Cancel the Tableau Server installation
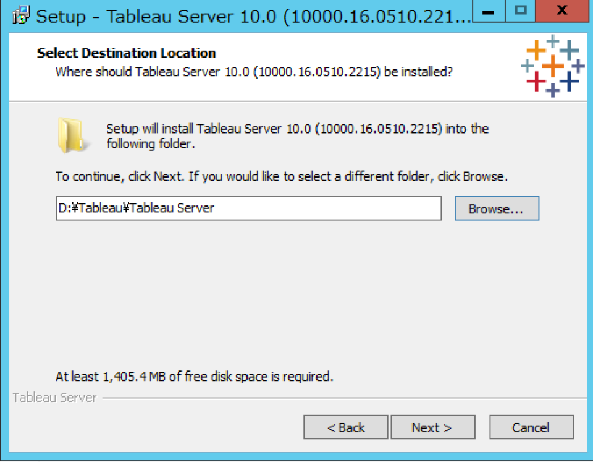 click(532, 427)
